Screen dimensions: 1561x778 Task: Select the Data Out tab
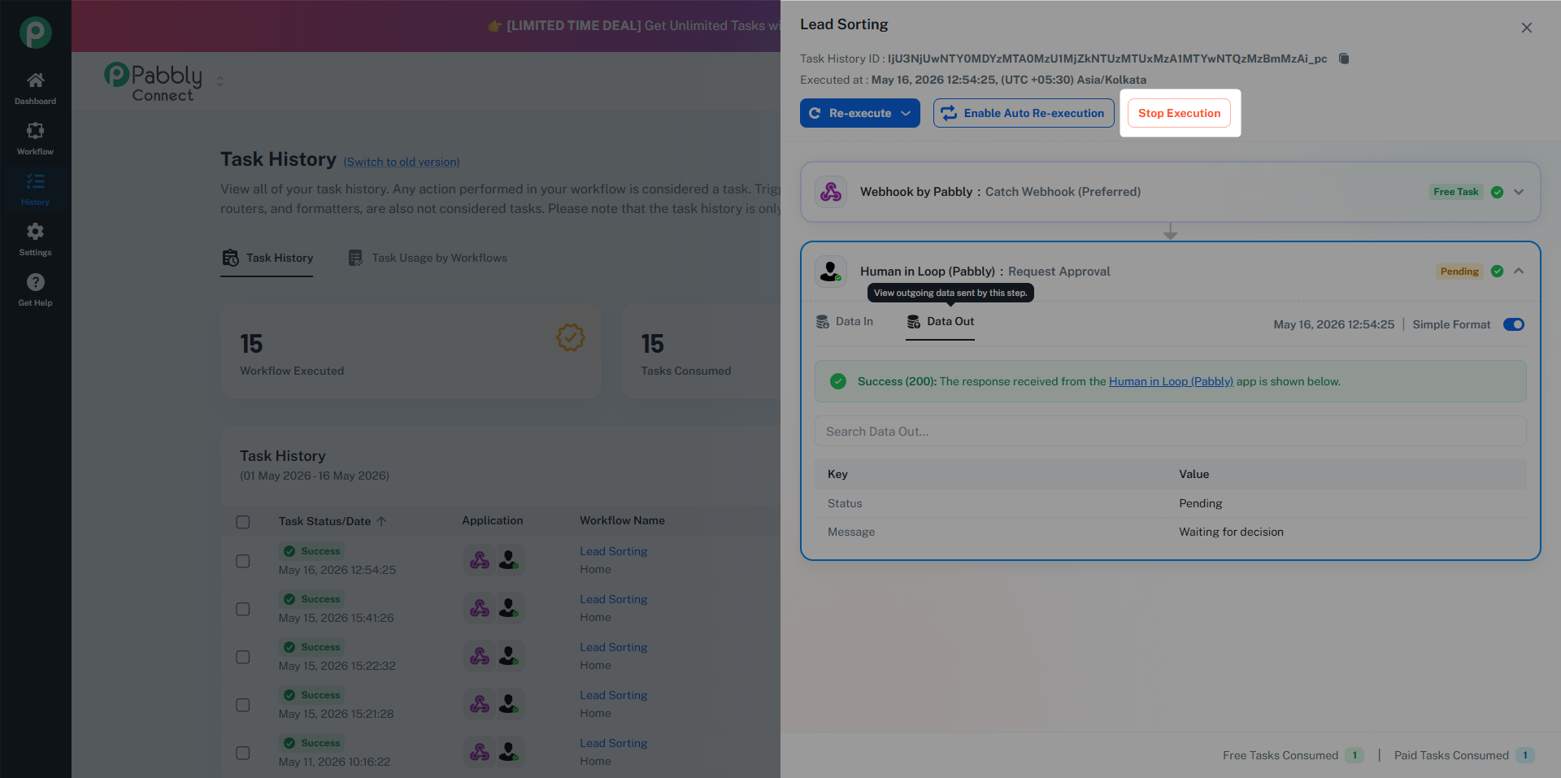941,322
